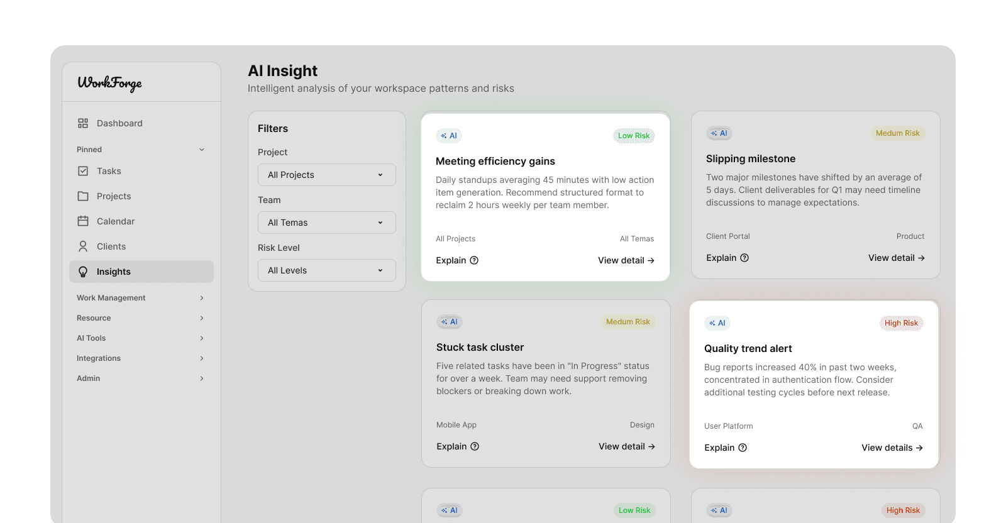Click Stuck task cluster card title
The height and width of the screenshot is (523, 1006).
(480, 347)
